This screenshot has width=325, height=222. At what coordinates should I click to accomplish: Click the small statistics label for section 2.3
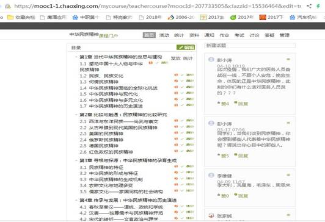[190, 132]
